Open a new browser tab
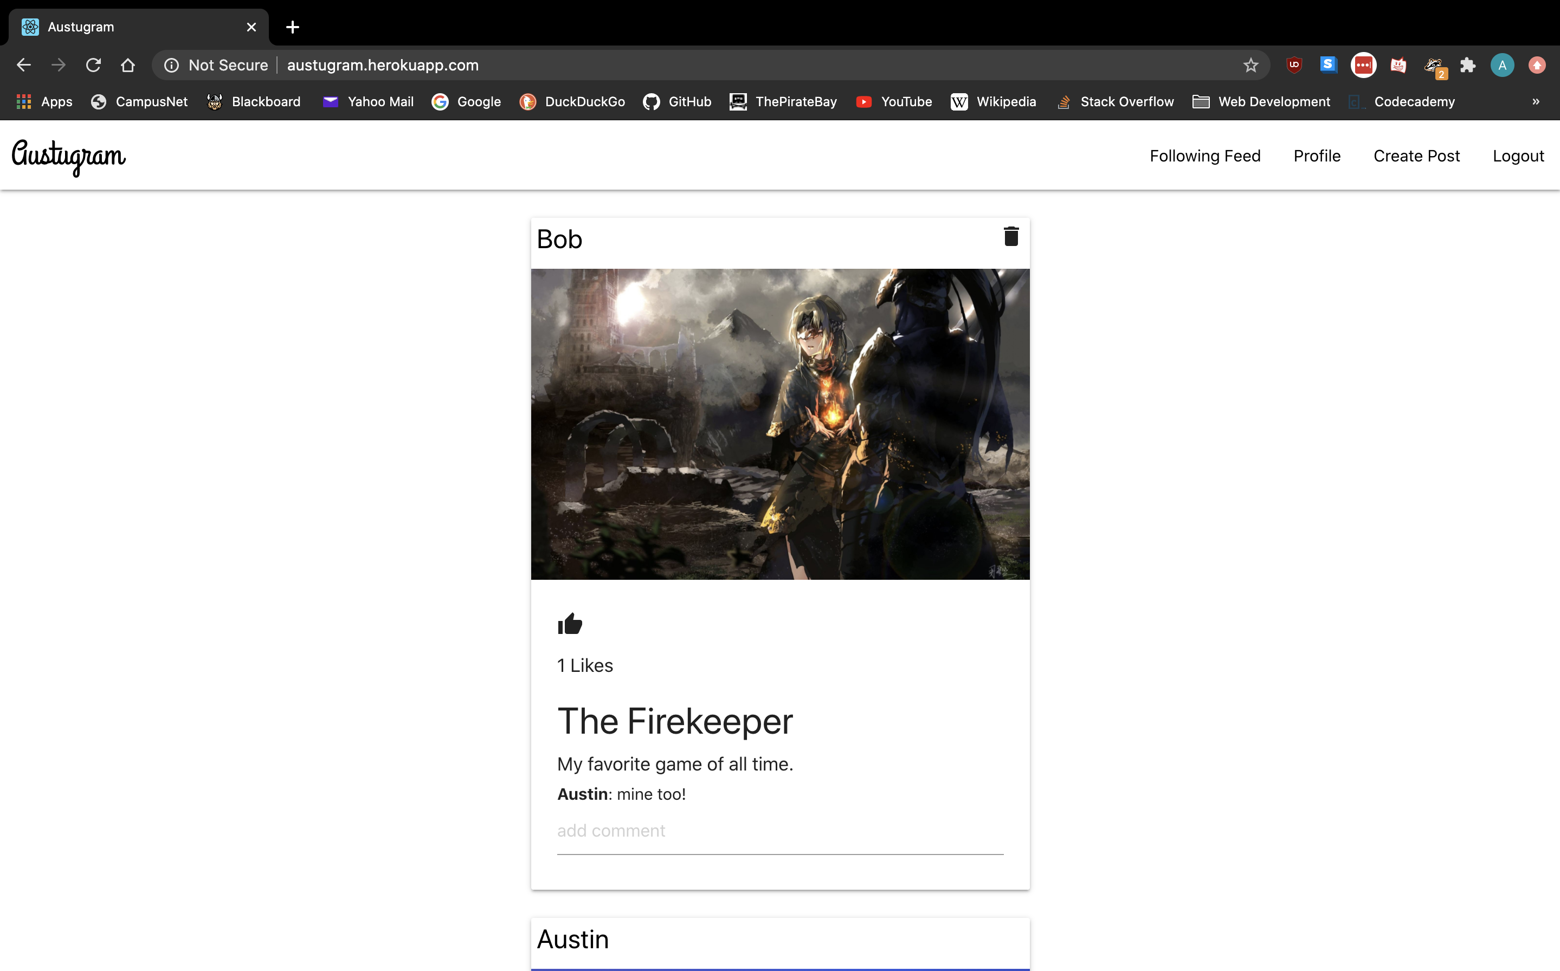 click(x=292, y=27)
